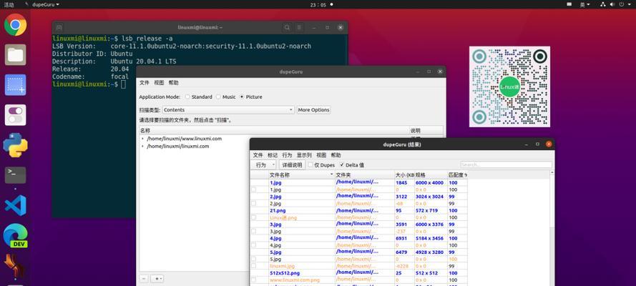This screenshot has height=286, width=636.
Task: Open the 行为 menu in results menu bar
Action: (287, 155)
